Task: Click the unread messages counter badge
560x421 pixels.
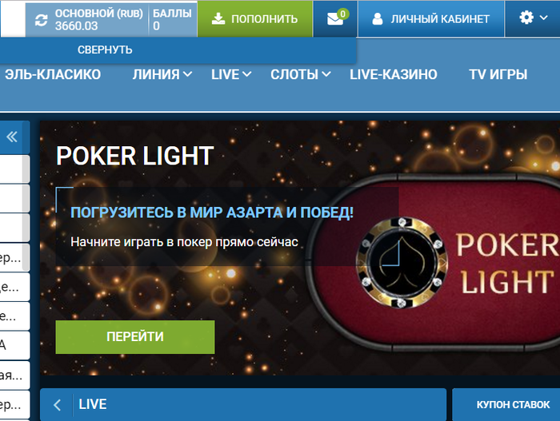Action: point(343,14)
